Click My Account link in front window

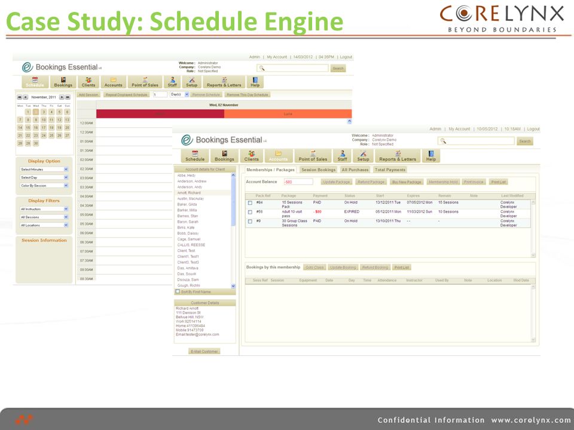click(459, 129)
